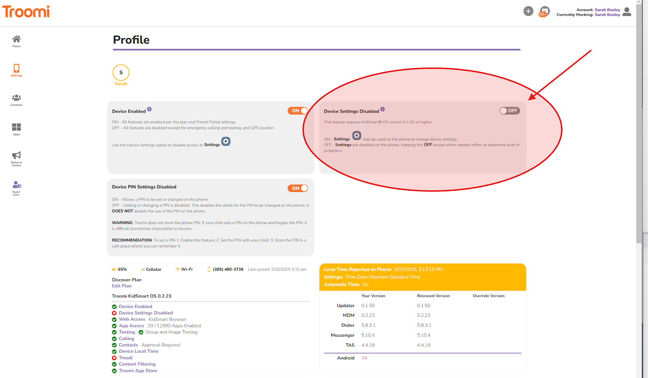Click green check icon beside Web Access
Viewport: 648px width, 378px height.
114,320
